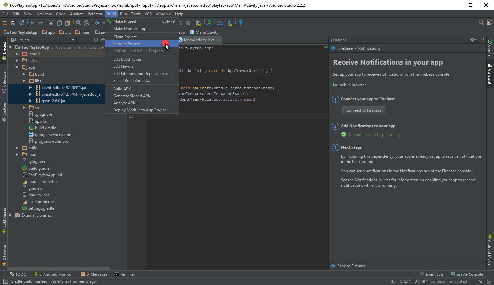
Task: Open the Terminal tool window
Action: coord(125,274)
